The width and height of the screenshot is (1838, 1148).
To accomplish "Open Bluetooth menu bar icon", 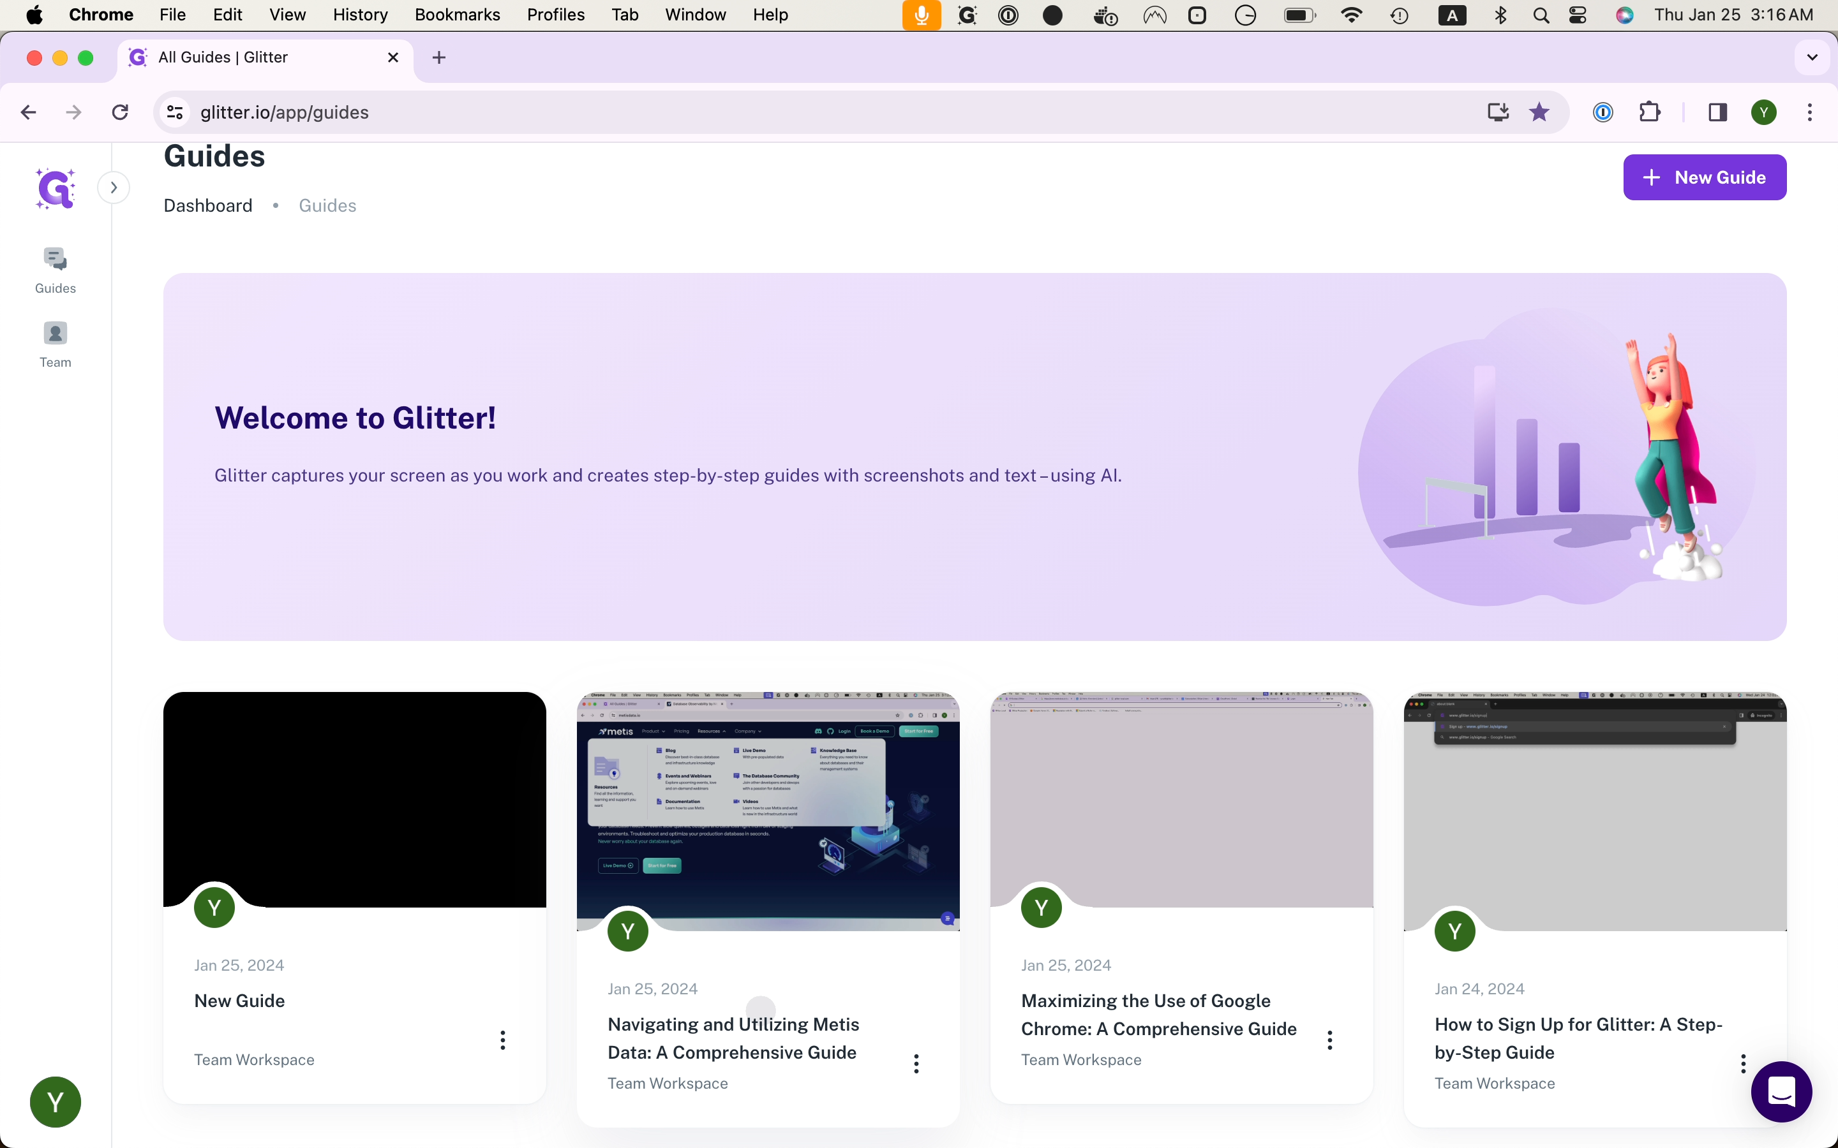I will (1500, 15).
